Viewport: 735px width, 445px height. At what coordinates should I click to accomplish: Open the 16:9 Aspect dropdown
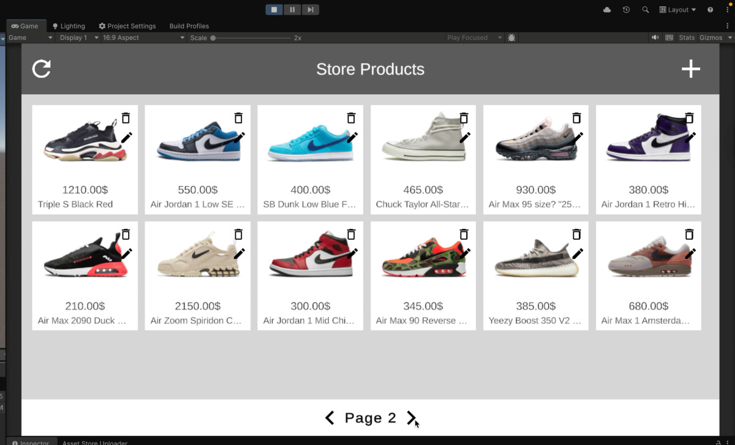pos(143,37)
